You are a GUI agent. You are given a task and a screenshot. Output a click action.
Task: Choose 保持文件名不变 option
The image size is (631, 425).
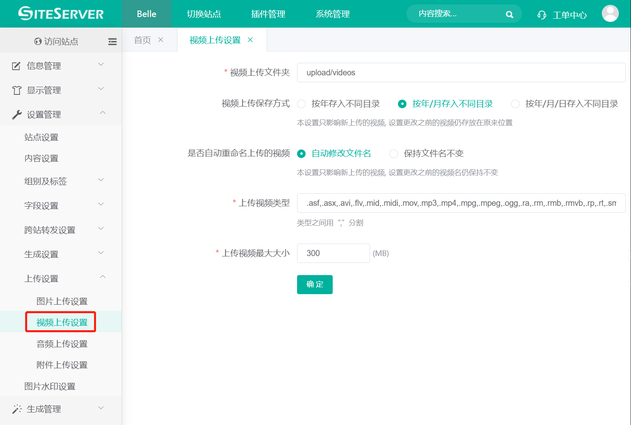coord(394,154)
